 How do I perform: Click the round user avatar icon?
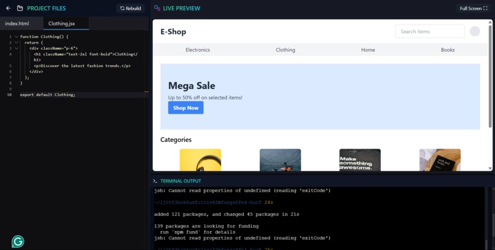point(475,31)
